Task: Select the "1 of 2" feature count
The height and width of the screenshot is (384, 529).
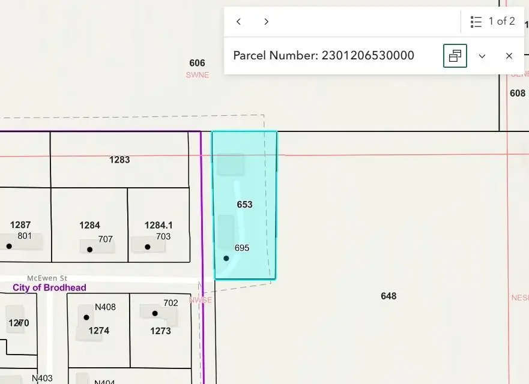Action: 501,21
